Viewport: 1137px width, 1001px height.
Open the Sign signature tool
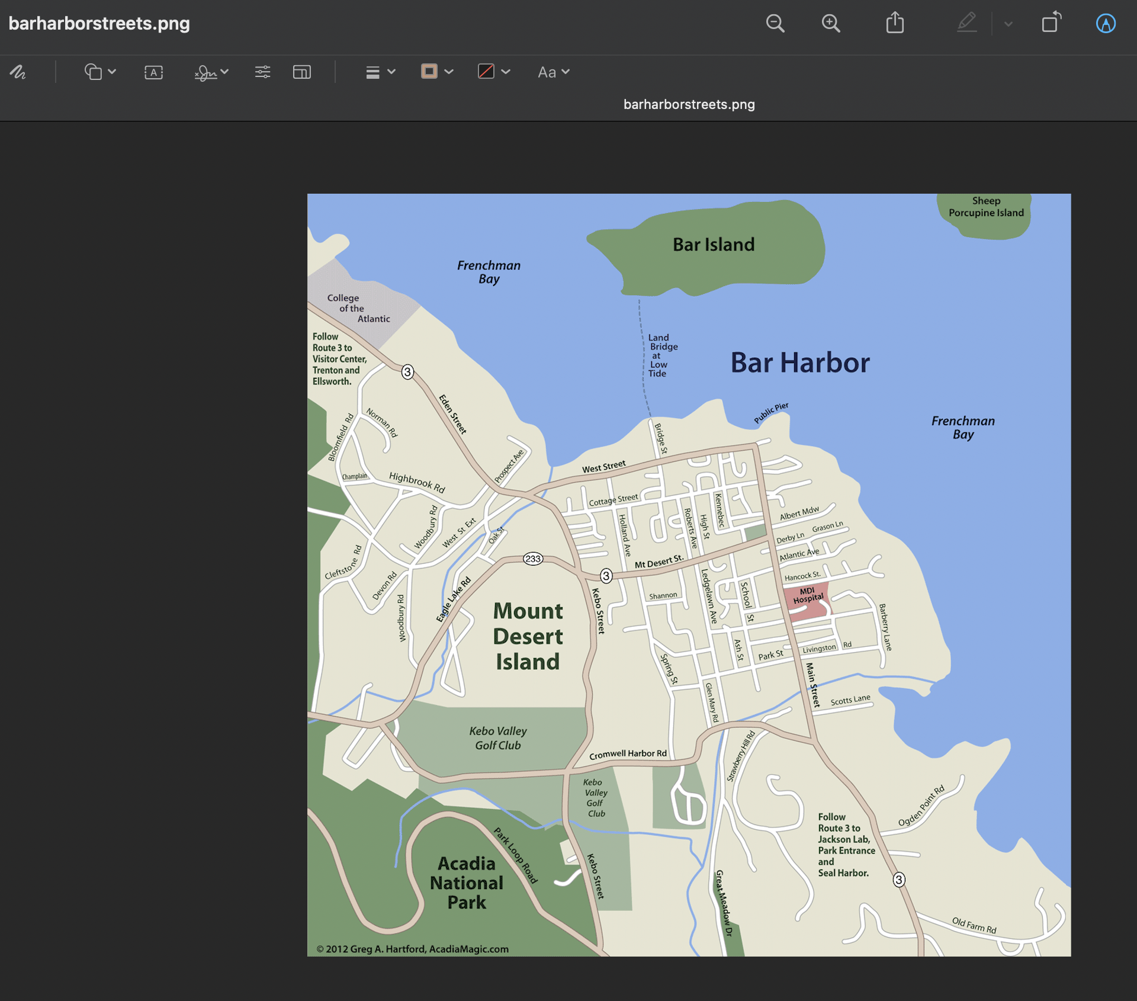(205, 72)
